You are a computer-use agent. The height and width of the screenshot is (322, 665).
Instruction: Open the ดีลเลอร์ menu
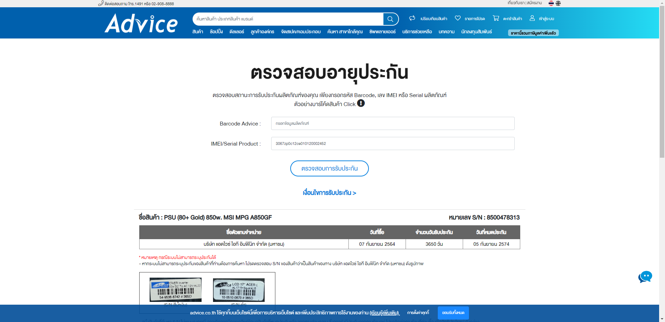click(x=237, y=32)
